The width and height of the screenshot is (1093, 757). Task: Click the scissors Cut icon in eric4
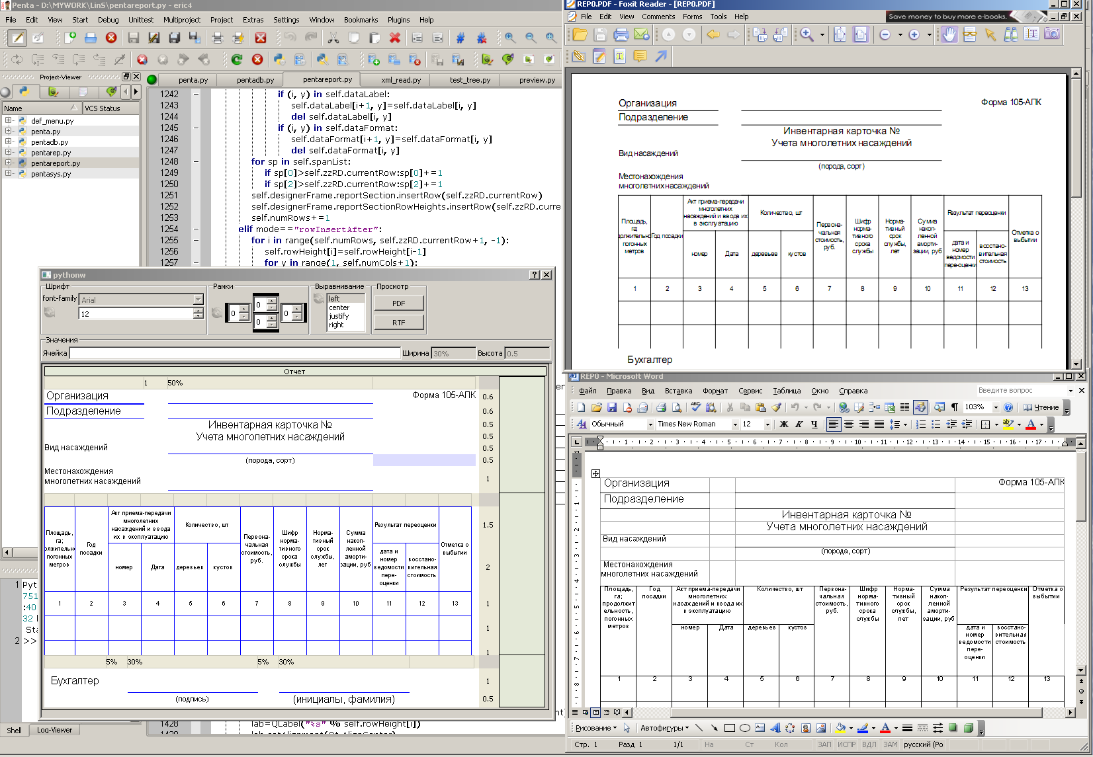click(x=333, y=38)
